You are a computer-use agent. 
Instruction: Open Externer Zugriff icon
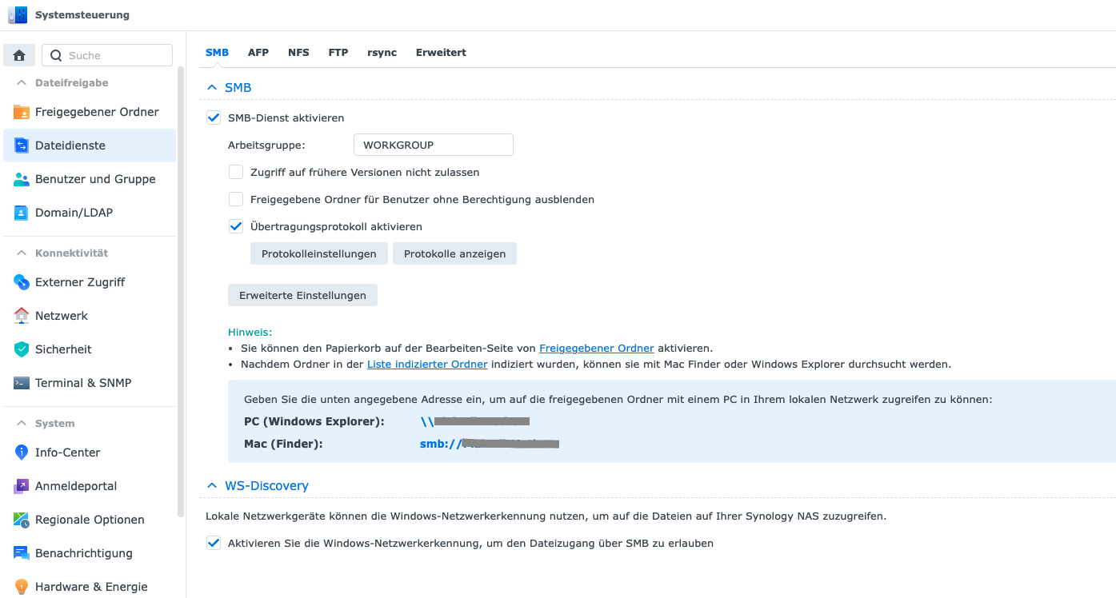click(22, 282)
